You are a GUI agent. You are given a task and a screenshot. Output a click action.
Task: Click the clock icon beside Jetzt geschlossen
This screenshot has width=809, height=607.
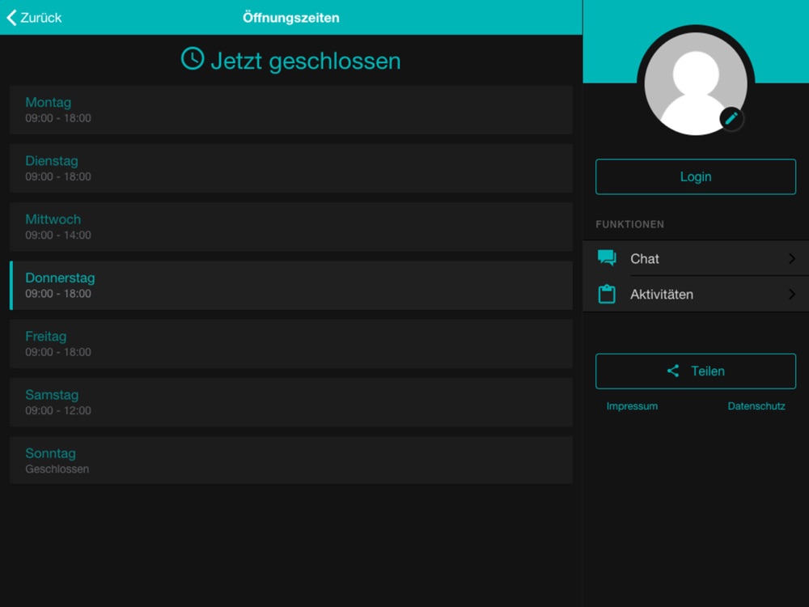coord(193,58)
